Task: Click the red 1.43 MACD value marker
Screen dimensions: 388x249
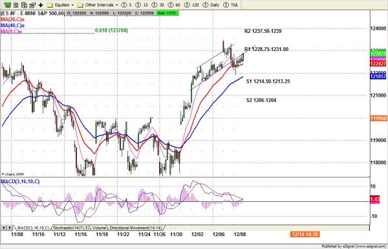Action: [x=375, y=199]
